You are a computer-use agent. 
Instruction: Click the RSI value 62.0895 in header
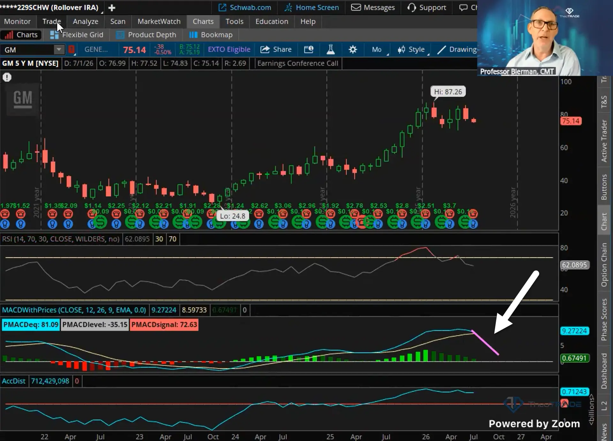(137, 239)
